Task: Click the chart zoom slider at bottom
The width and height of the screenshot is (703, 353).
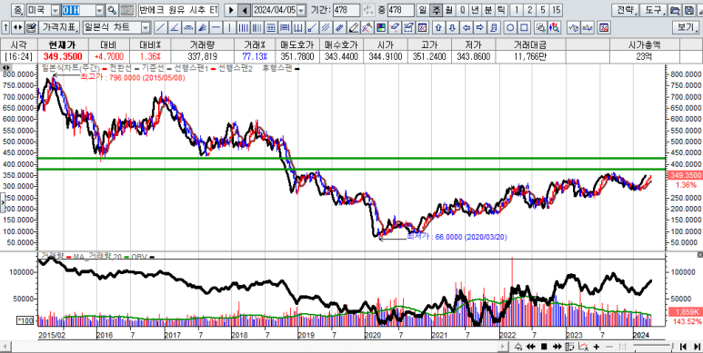Action: click(653, 346)
